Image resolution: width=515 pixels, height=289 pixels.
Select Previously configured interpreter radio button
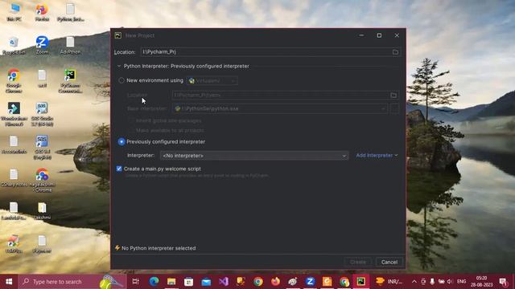click(x=122, y=141)
